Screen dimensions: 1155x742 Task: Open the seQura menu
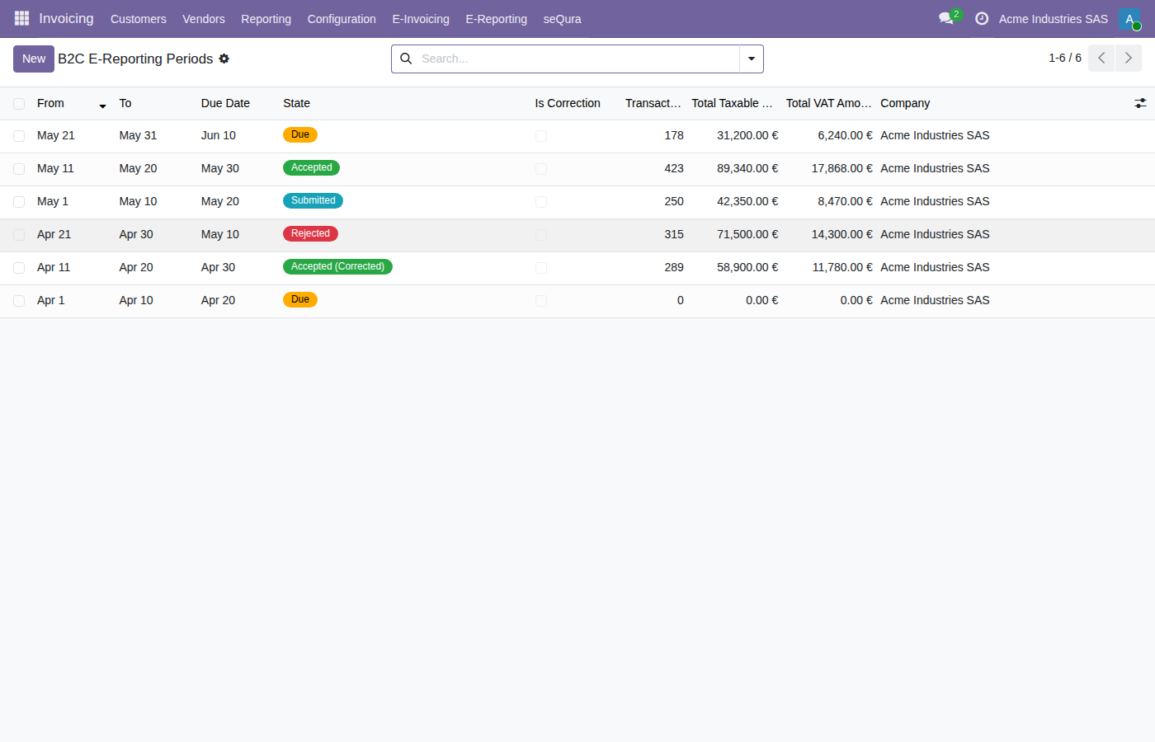(562, 19)
